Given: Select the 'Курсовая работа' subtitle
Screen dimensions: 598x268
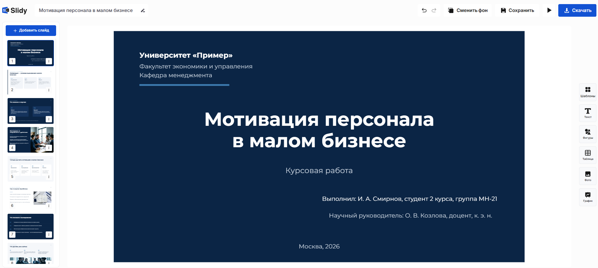Looking at the screenshot, I should pos(319,171).
